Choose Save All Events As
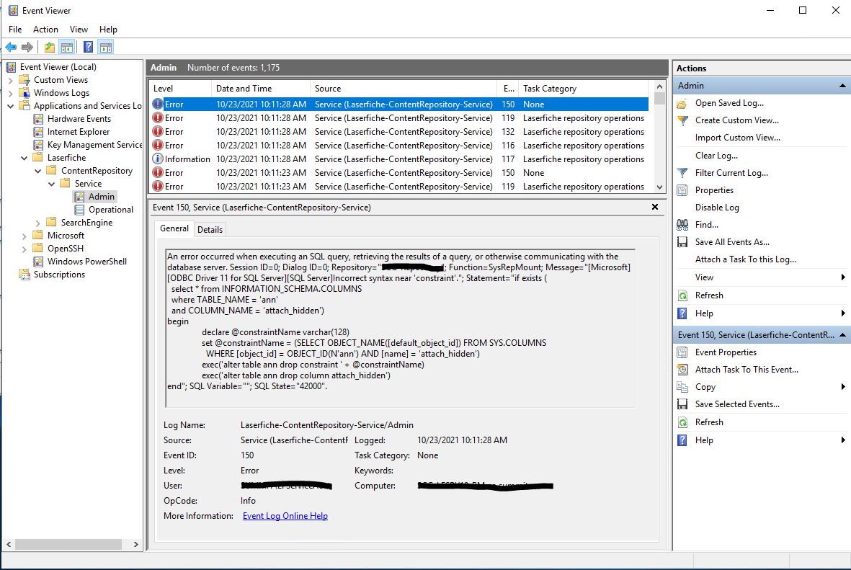The width and height of the screenshot is (851, 570). coord(731,242)
